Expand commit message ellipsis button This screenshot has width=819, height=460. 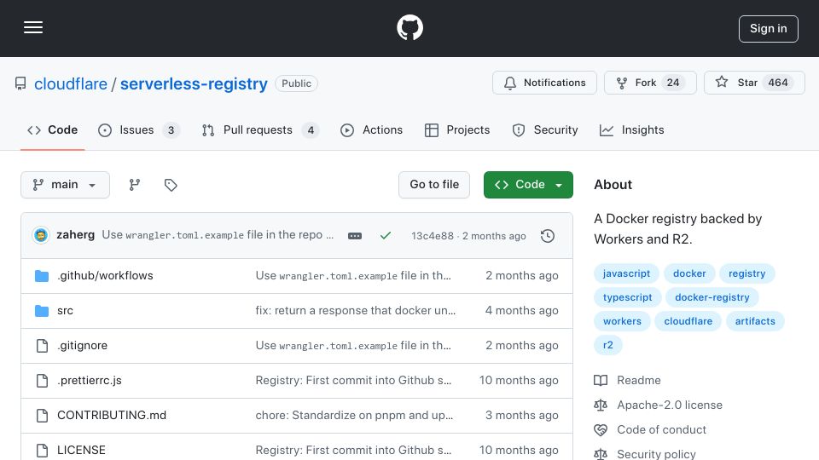pos(355,236)
